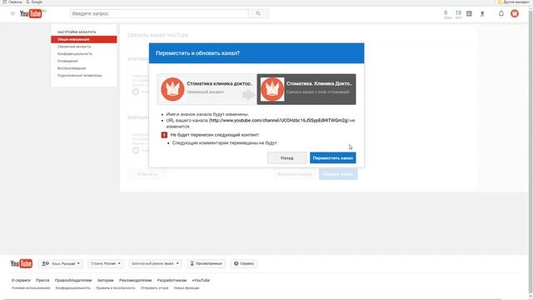Click the target channel crown avatar
Screen dimensions: 533x300
(x=272, y=89)
